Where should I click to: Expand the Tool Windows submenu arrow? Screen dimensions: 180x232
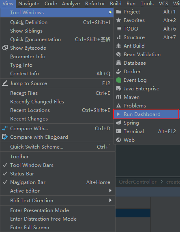tap(110, 13)
